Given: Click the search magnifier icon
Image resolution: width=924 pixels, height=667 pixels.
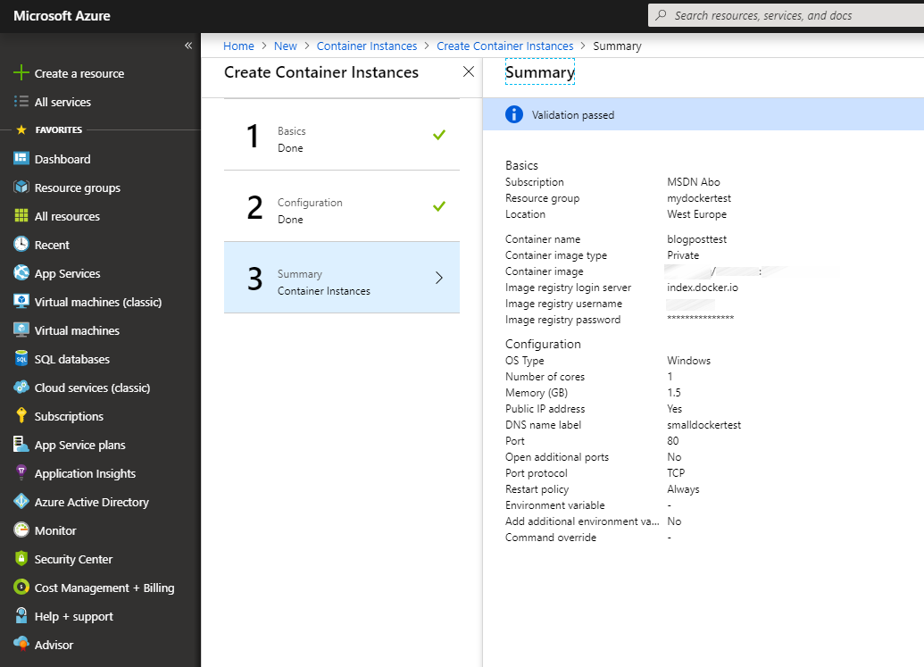Looking at the screenshot, I should (662, 15).
